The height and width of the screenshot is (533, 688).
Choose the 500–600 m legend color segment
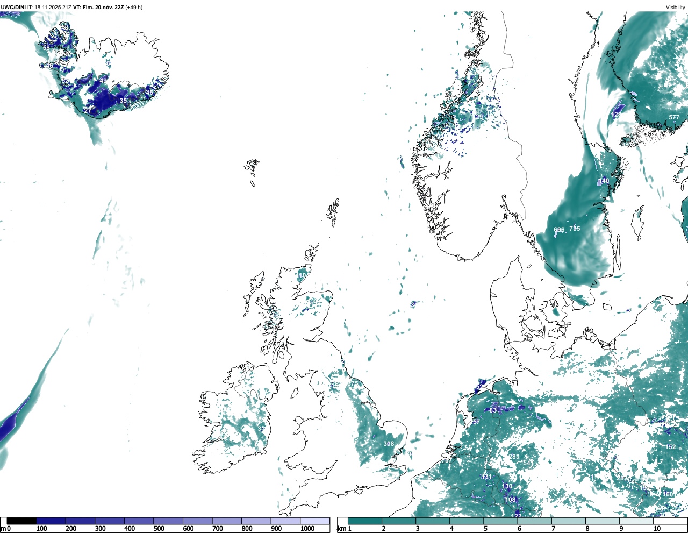coord(168,521)
